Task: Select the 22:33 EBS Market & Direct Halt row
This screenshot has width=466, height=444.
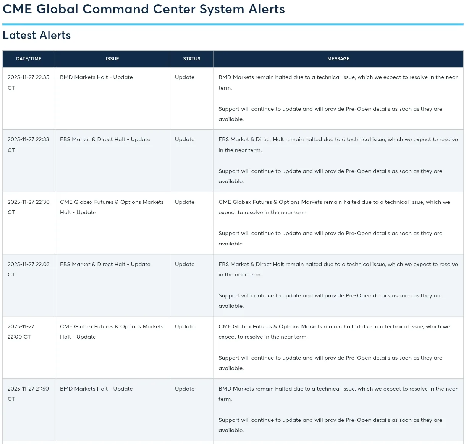Action: (233, 160)
